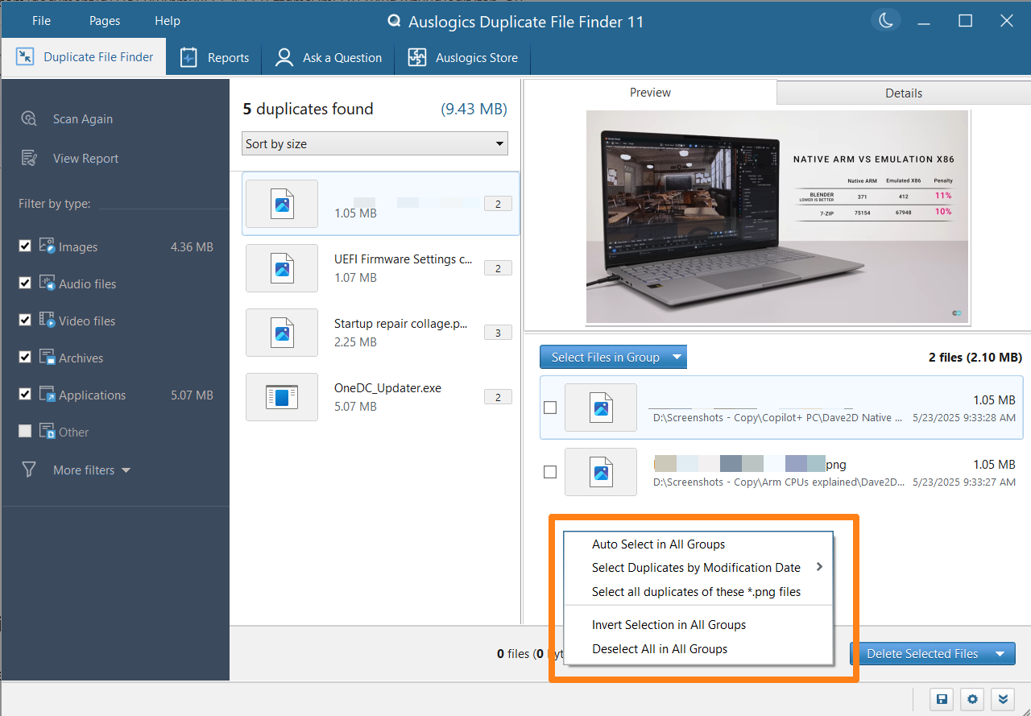Check the first duplicate file's checkbox
Screen dimensions: 1031x716
[x=550, y=408]
